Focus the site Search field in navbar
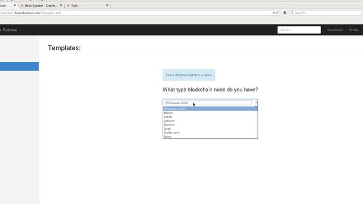The height and width of the screenshot is (204, 363). [299, 30]
